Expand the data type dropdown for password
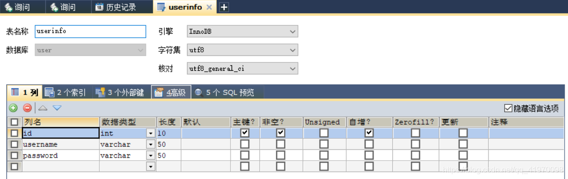The height and width of the screenshot is (179, 568). tap(151, 155)
